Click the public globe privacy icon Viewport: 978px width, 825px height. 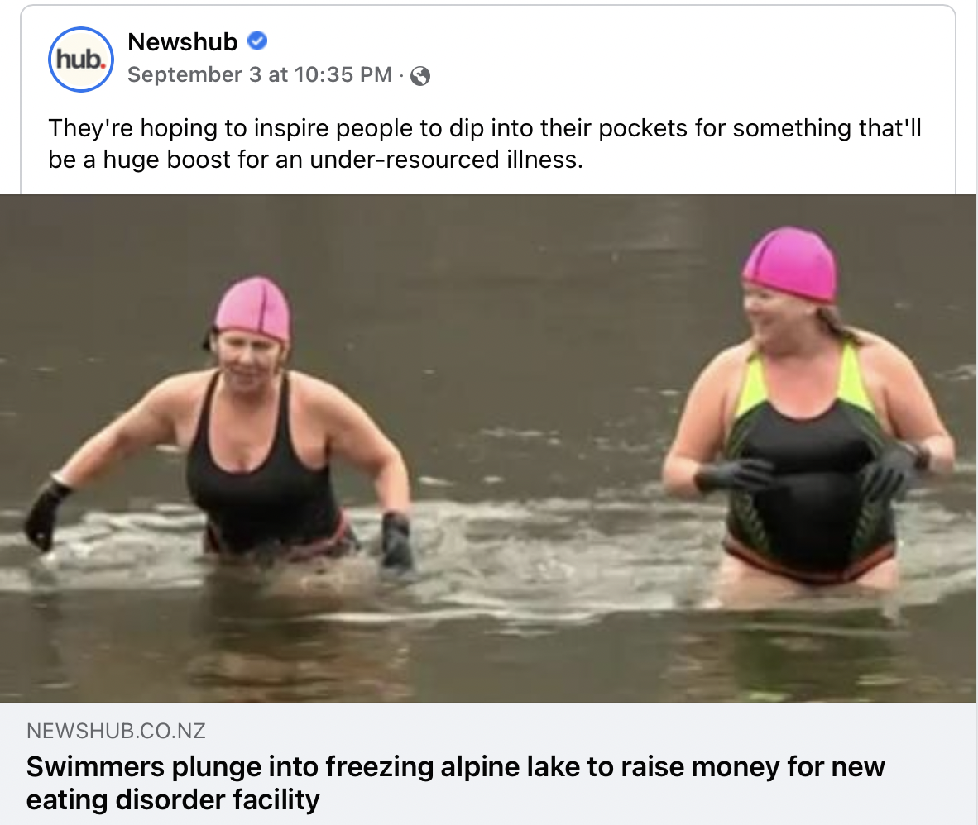pyautogui.click(x=420, y=75)
